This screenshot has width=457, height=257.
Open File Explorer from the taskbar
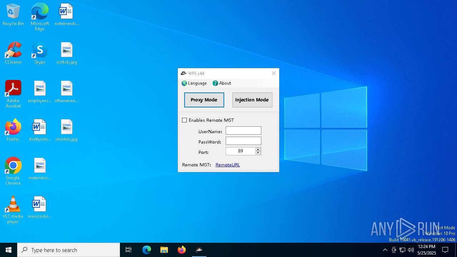[x=164, y=250]
